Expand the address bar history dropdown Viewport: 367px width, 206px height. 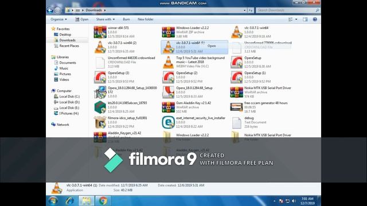245,10
